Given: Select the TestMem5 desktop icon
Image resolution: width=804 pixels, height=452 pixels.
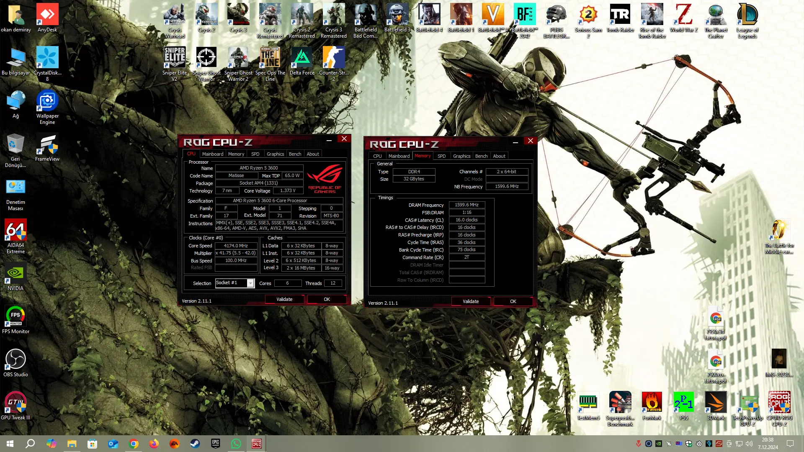Looking at the screenshot, I should coord(588,406).
